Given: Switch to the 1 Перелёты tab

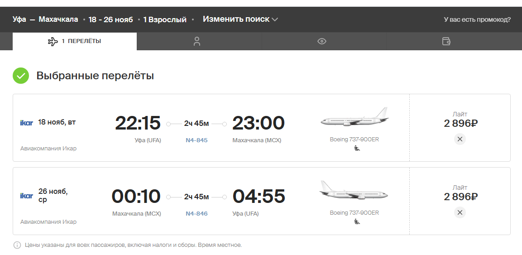Looking at the screenshot, I should coord(75,41).
